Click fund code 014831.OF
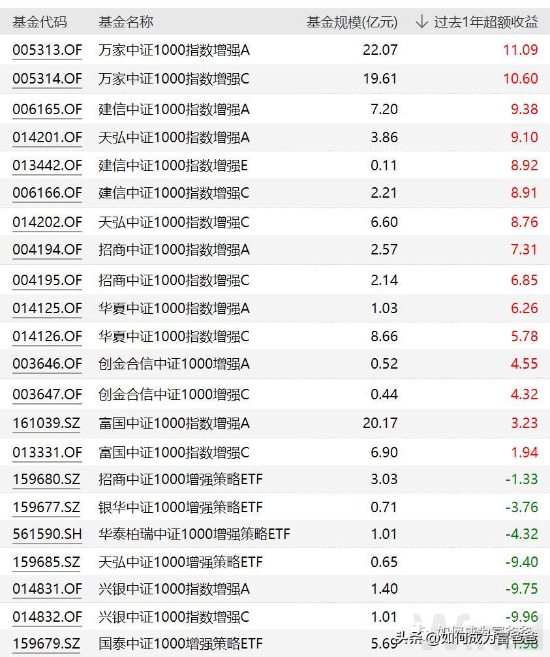This screenshot has height=657, width=550. 48,588
